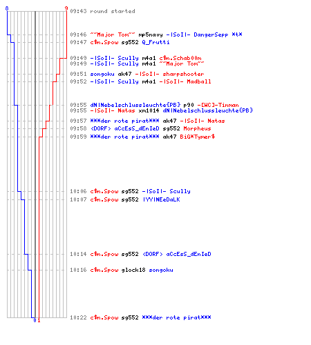Select weapon 'xm1014' in the 09:55 entry

149,110
